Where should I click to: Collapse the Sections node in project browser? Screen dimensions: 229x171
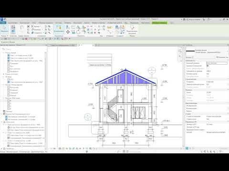[3, 98]
